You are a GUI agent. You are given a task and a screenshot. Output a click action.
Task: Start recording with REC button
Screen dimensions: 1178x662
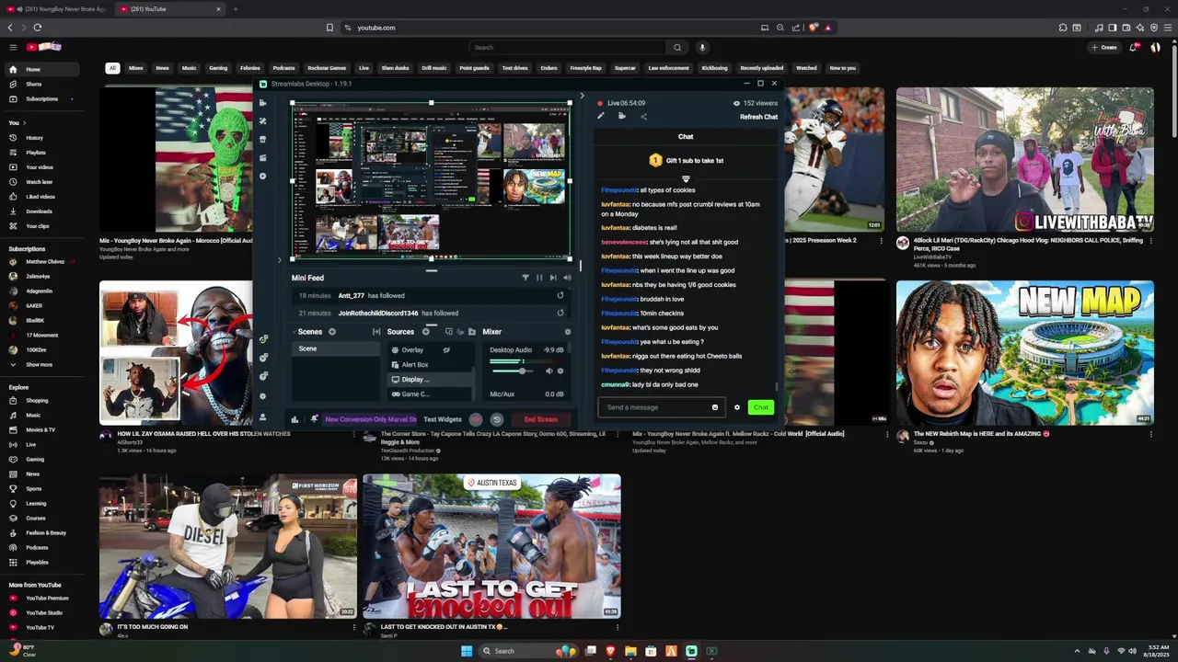tap(476, 419)
